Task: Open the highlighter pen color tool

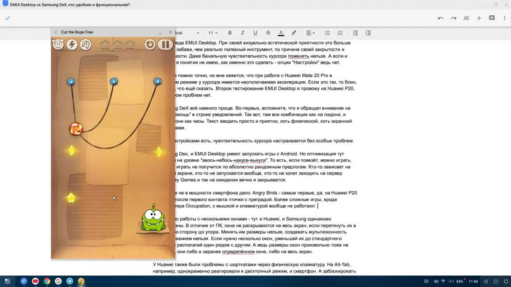Action: (294, 33)
